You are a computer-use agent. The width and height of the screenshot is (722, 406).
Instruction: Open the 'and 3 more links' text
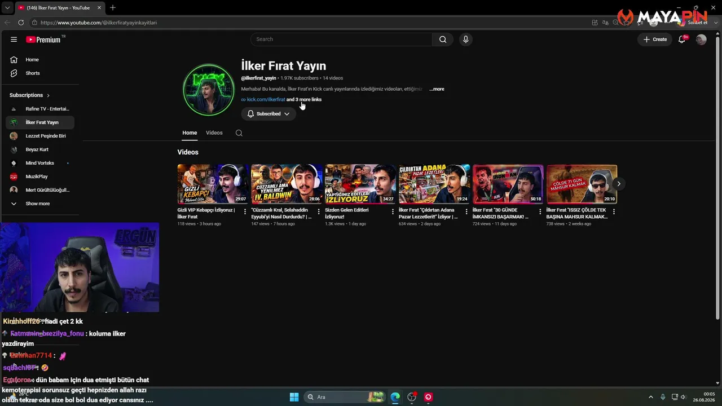tap(304, 100)
